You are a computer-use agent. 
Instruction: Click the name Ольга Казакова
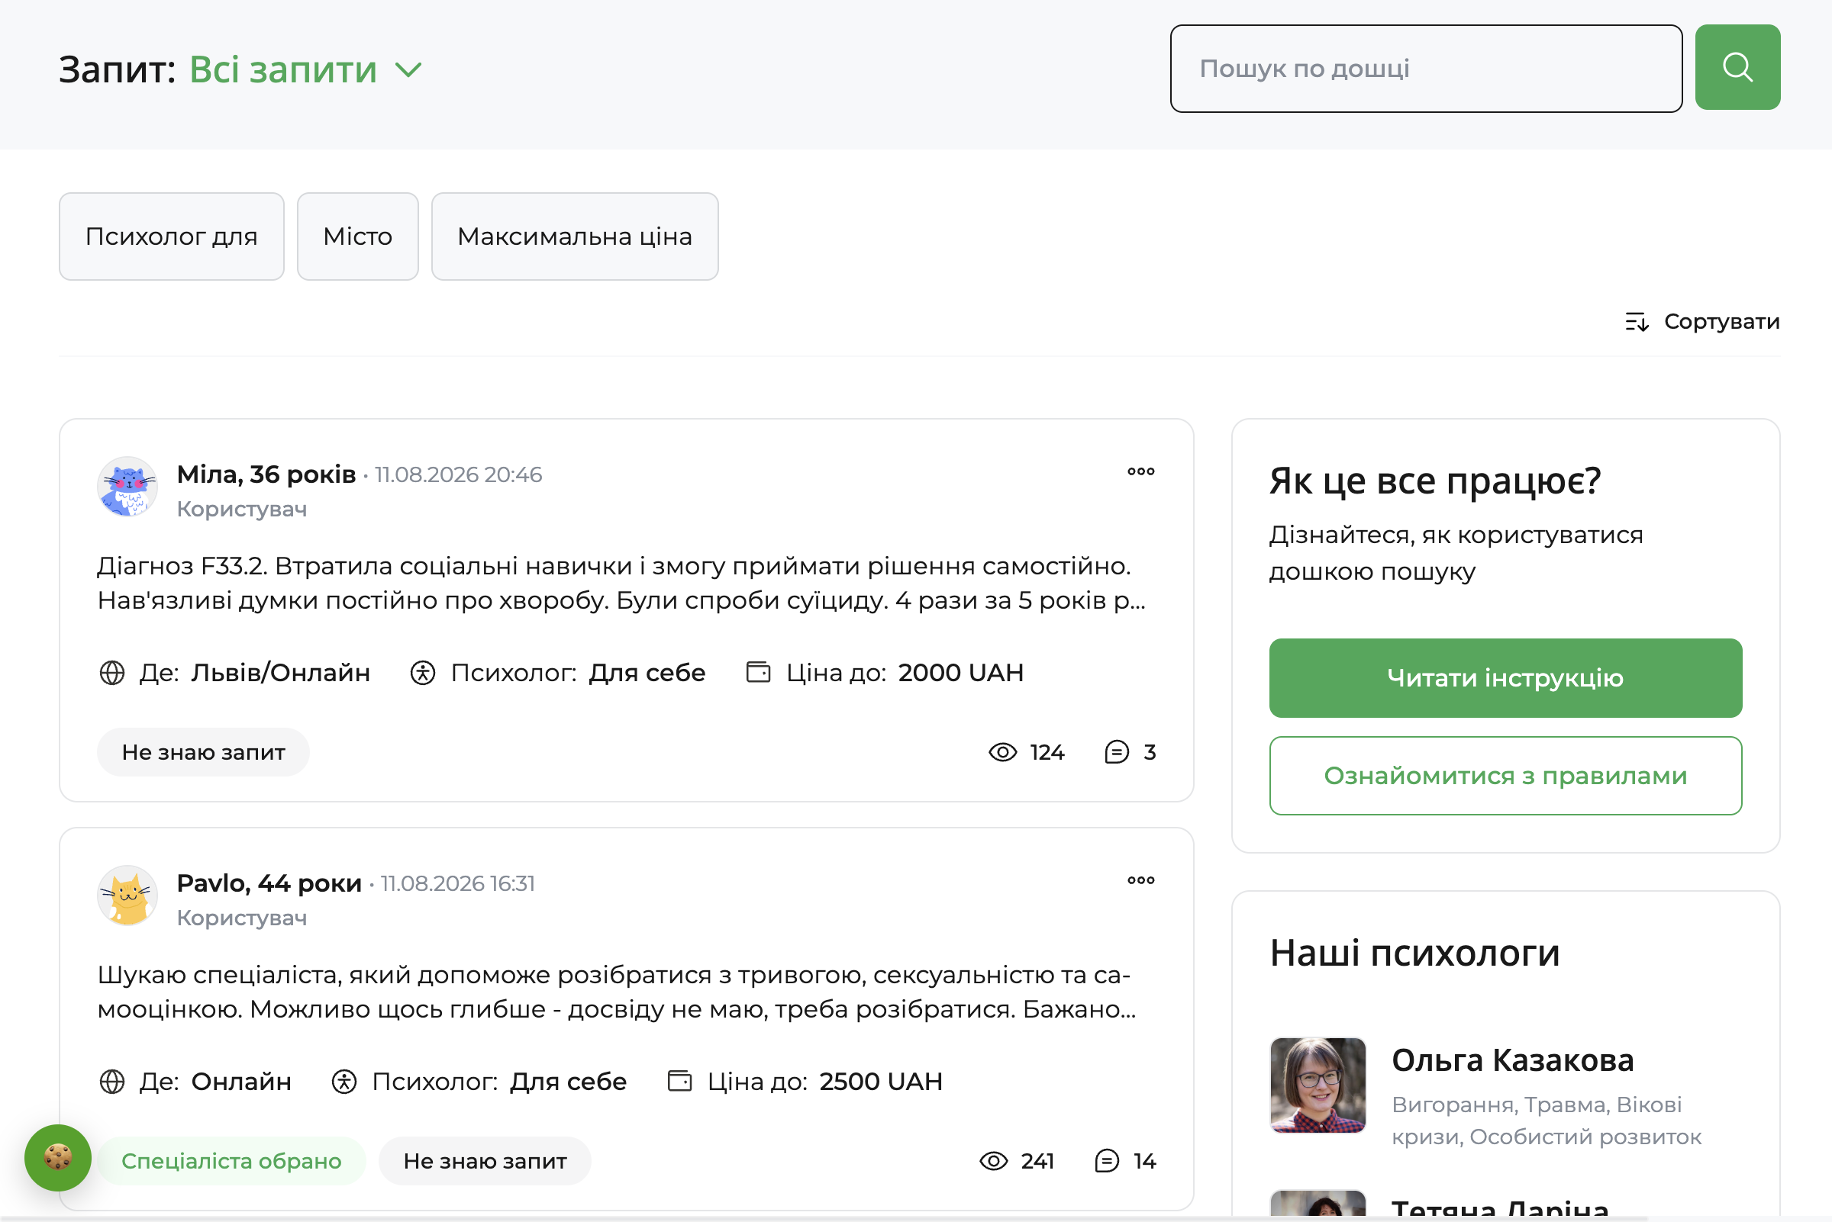[1511, 1060]
